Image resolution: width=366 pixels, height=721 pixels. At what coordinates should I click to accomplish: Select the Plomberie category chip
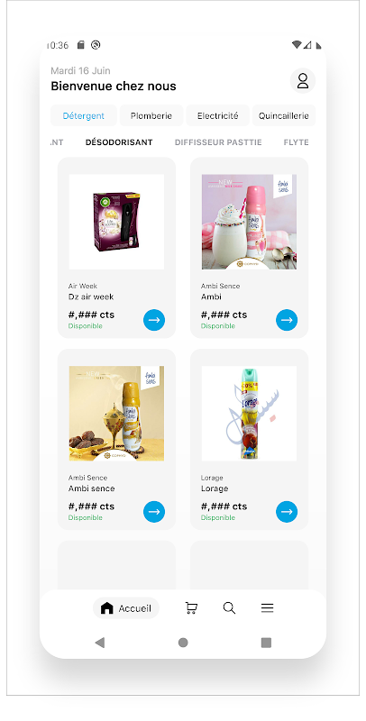[151, 116]
